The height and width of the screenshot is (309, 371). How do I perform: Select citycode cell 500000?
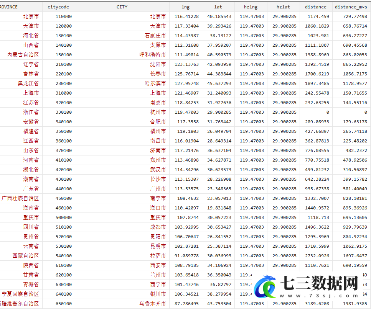point(64,217)
